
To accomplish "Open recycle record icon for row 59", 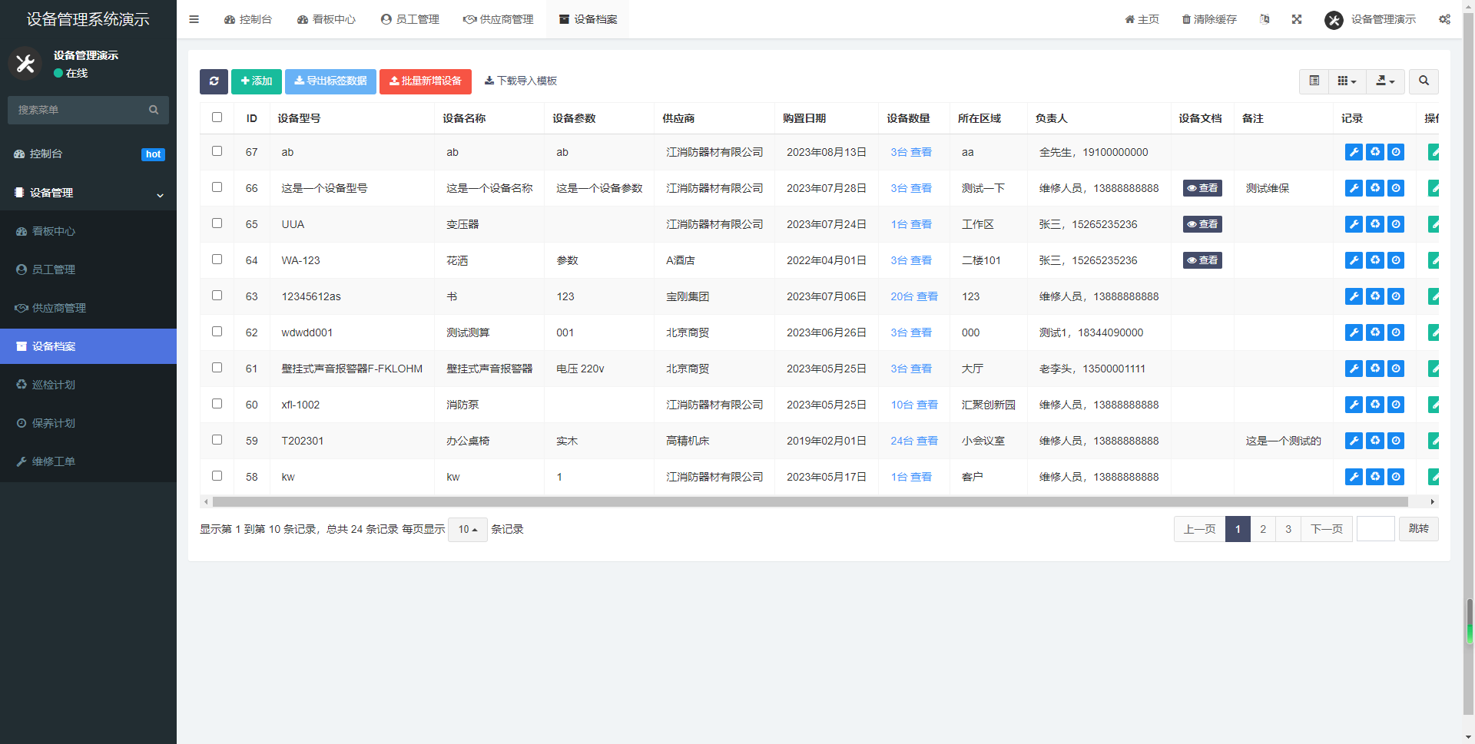I will tap(1375, 441).
